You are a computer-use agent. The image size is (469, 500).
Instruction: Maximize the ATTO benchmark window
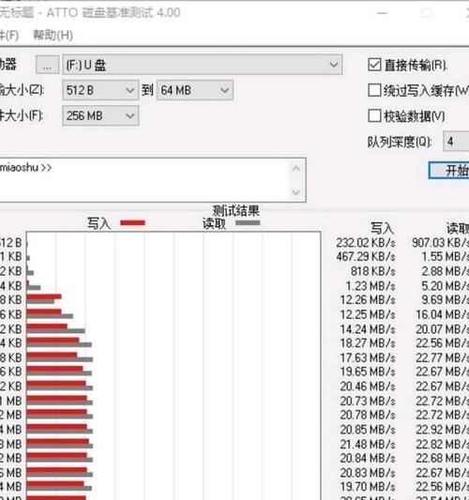pos(427,13)
